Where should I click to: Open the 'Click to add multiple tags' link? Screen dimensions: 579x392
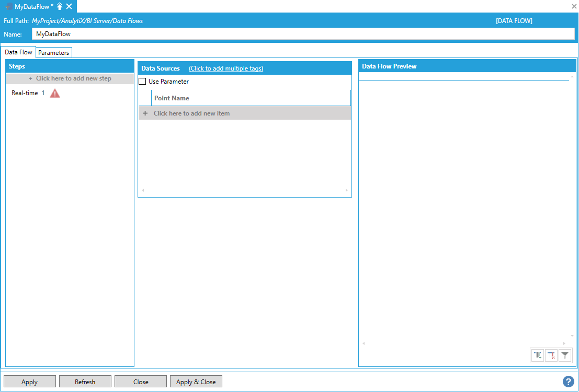point(225,68)
